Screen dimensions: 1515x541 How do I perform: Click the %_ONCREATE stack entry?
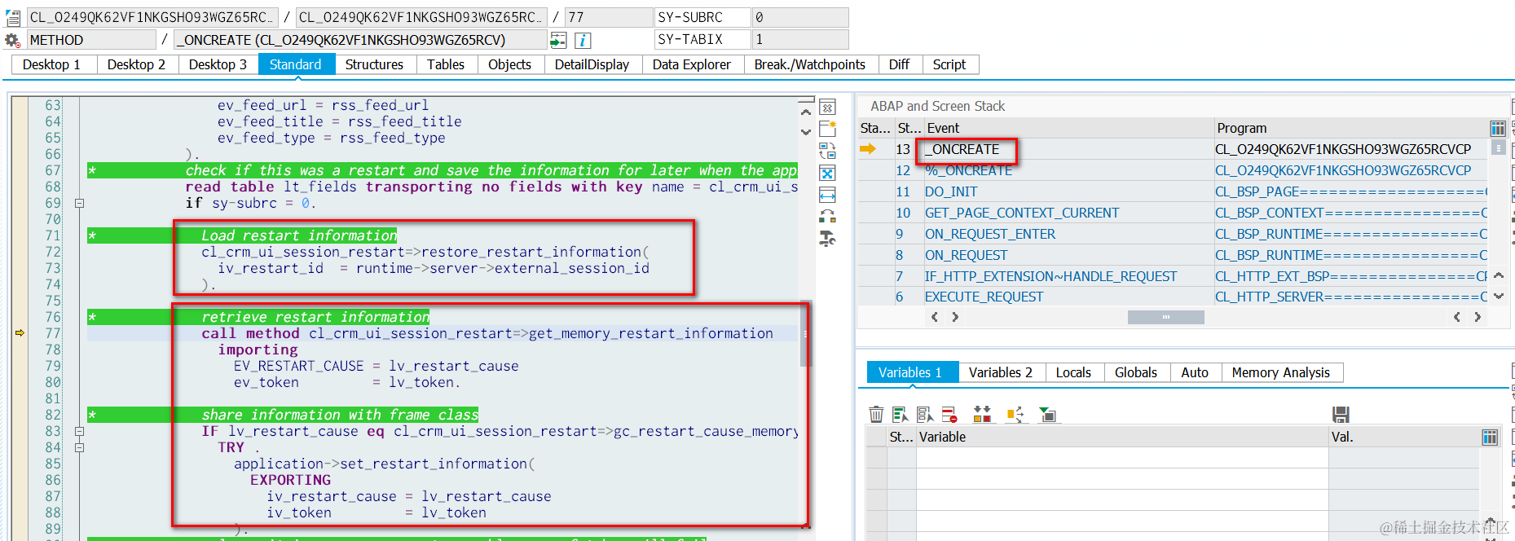(x=968, y=170)
